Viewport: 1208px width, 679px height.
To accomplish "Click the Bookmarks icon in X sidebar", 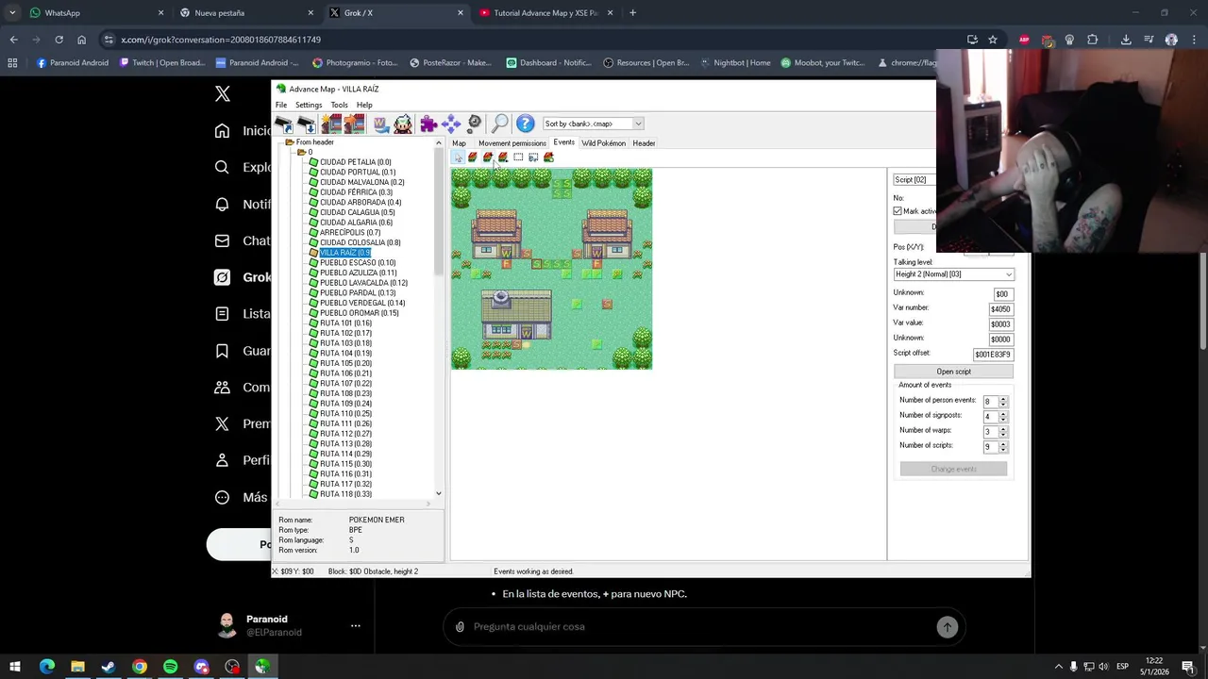I will (222, 350).
